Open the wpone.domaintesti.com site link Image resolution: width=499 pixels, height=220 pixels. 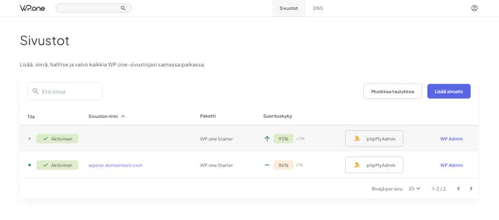pos(115,165)
